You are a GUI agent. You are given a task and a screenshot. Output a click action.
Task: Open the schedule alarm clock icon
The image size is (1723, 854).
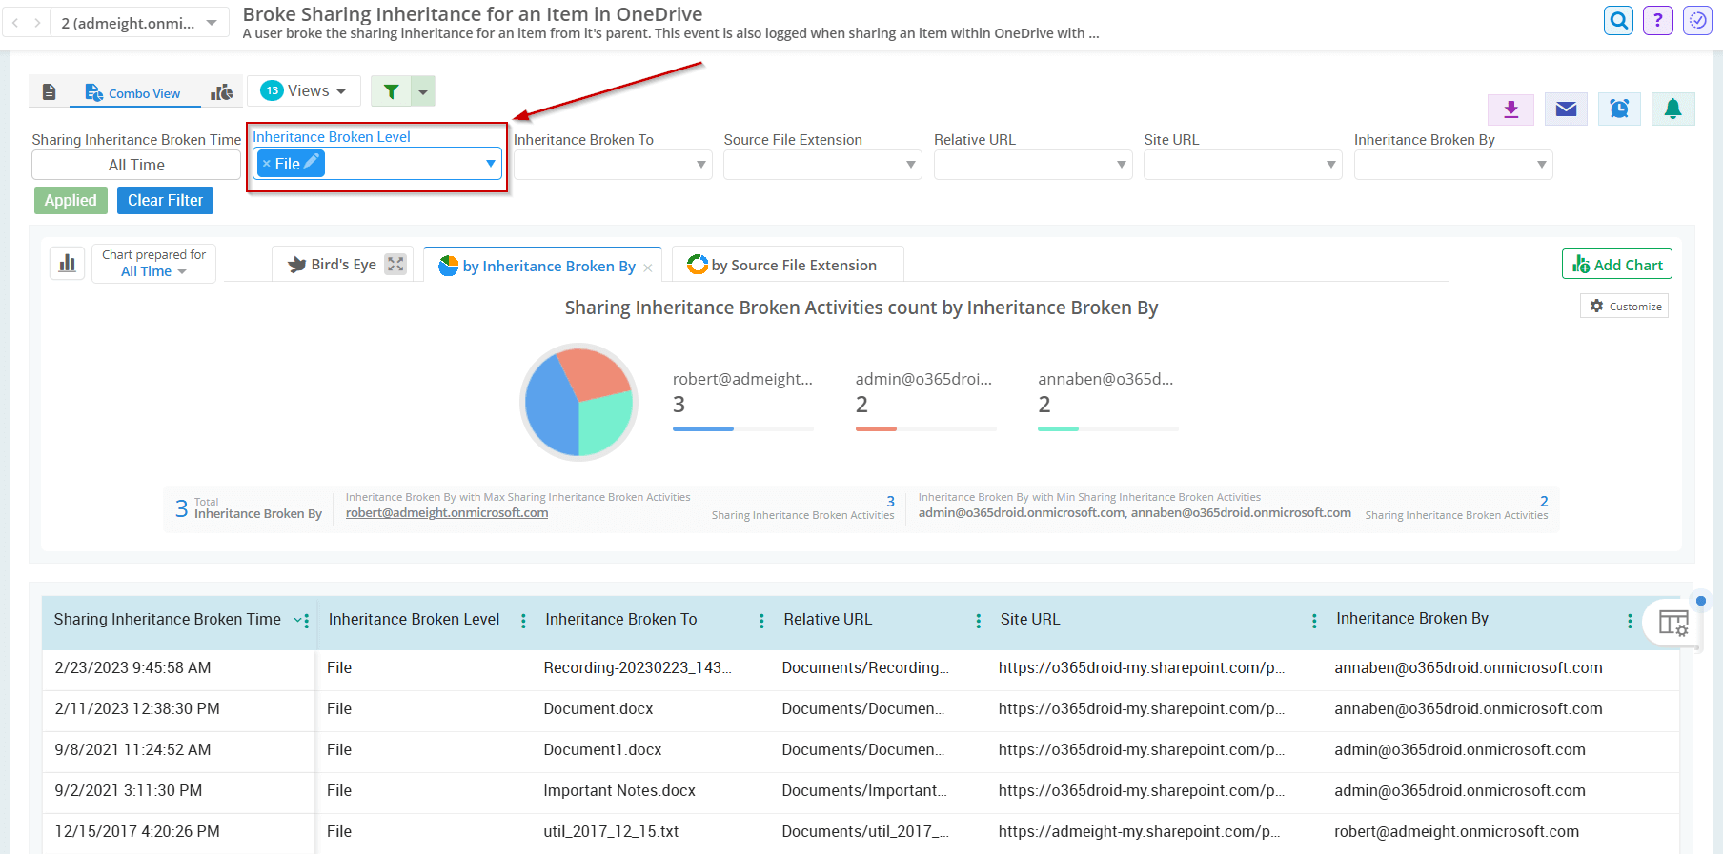1619,109
